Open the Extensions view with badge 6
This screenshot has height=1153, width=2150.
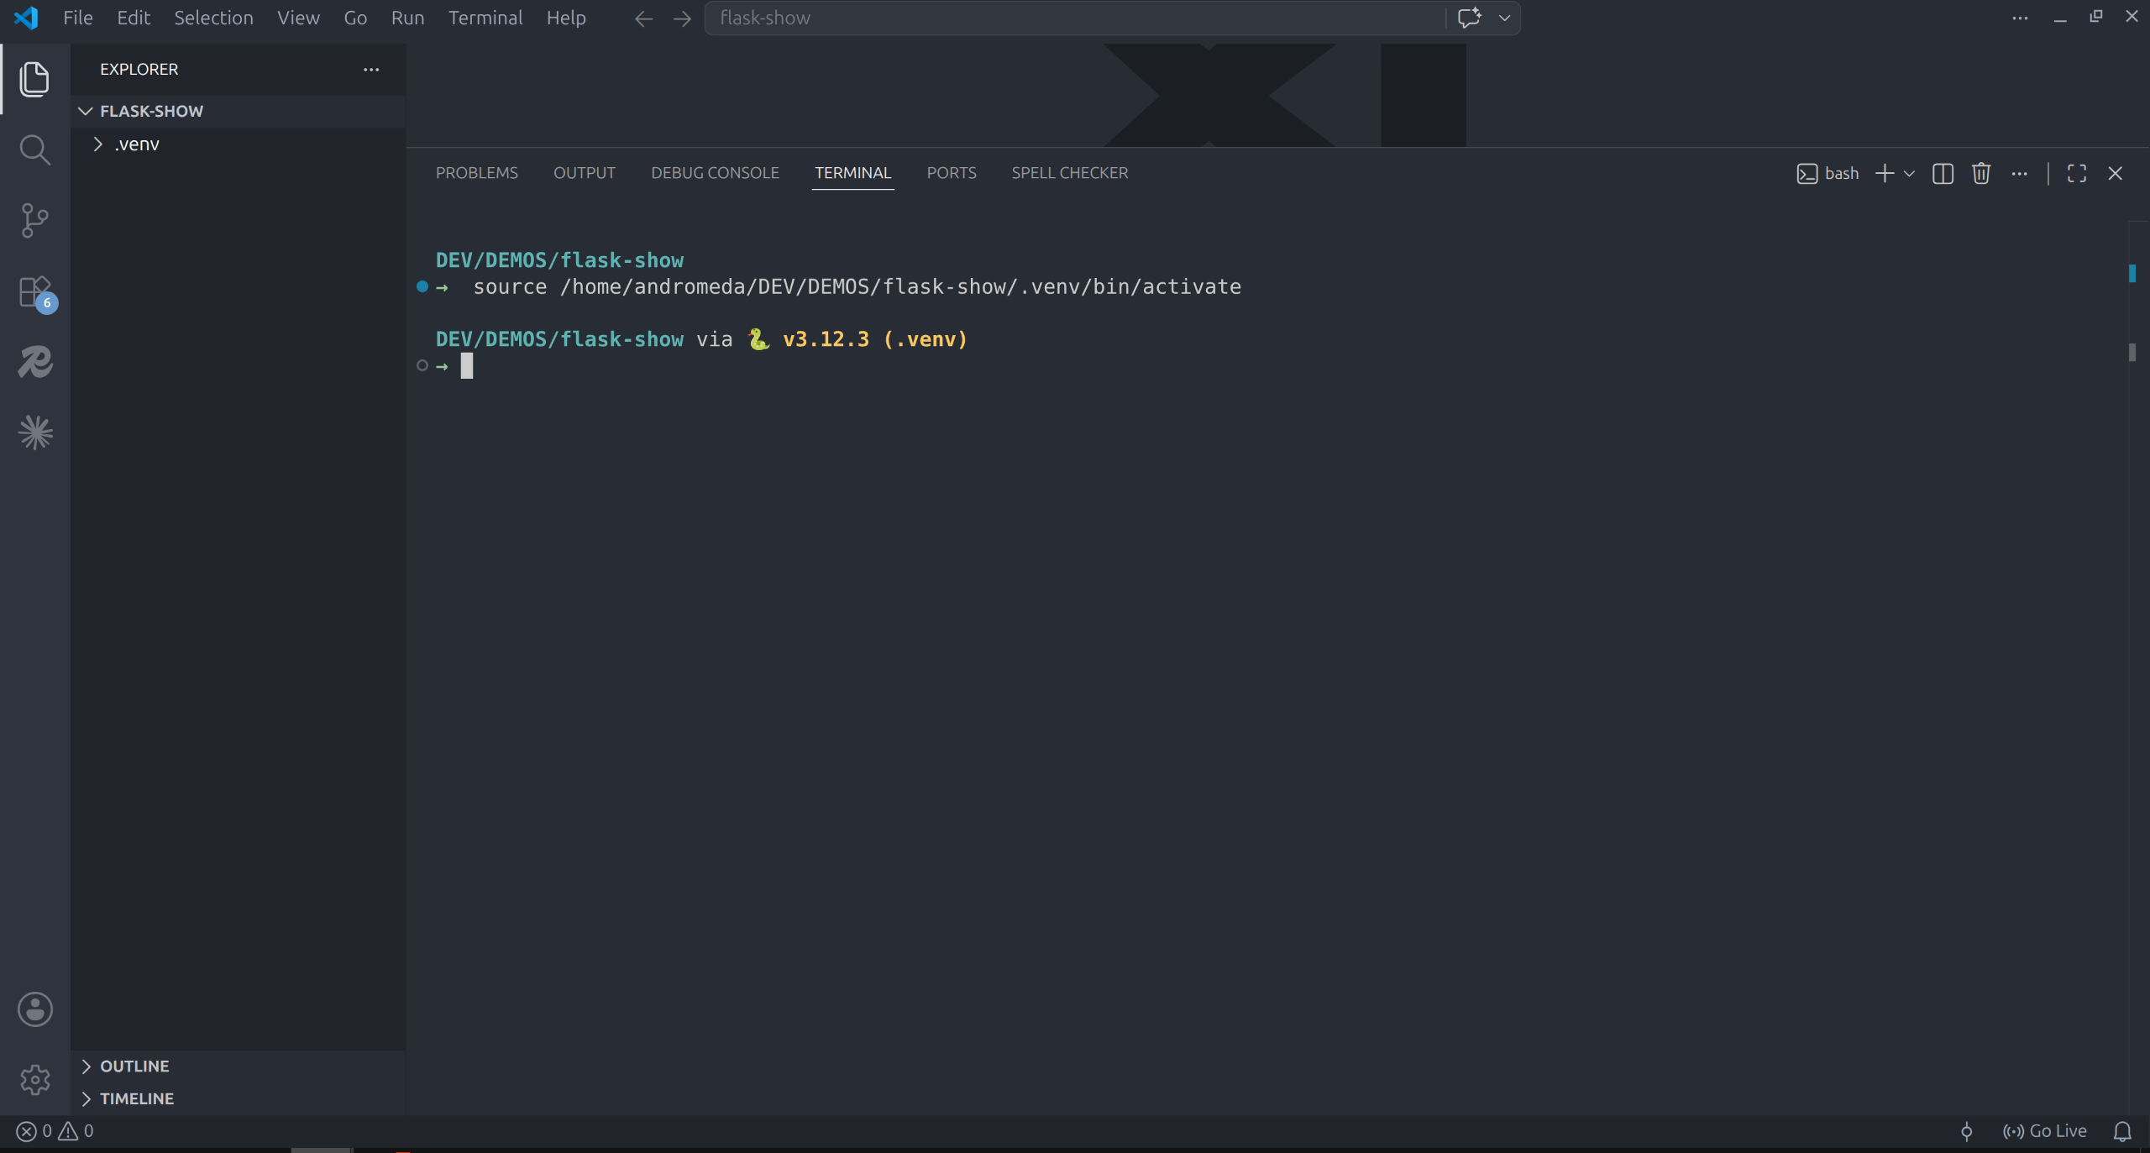click(36, 294)
